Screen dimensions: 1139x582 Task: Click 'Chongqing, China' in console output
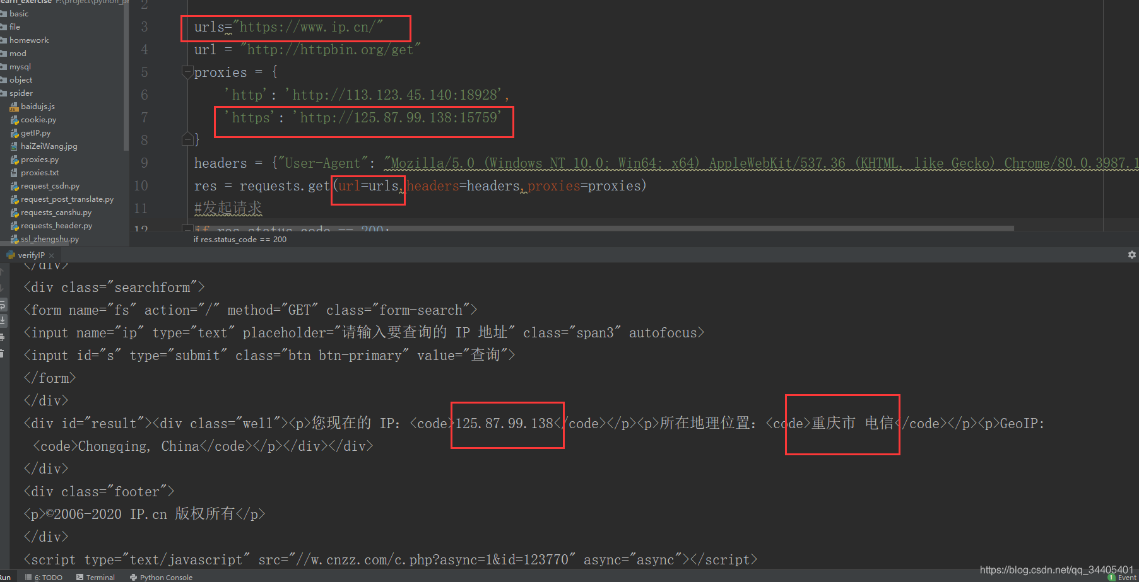(139, 446)
